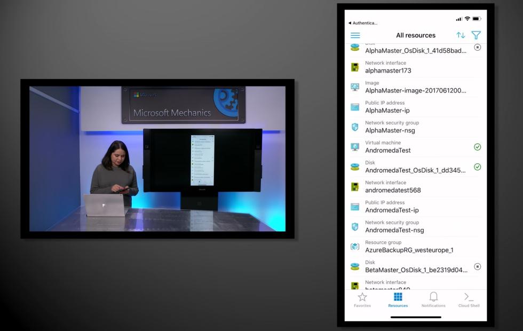Open the Cloud Shell tab
This screenshot has height=331, width=523.
point(469,300)
